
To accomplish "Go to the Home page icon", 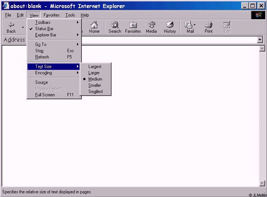I will click(x=94, y=25).
